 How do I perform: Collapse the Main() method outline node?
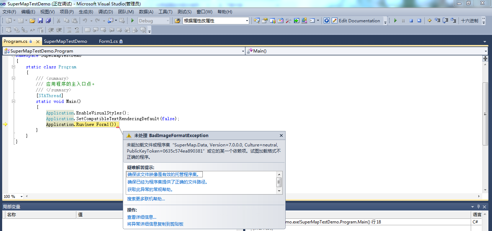click(x=13, y=101)
